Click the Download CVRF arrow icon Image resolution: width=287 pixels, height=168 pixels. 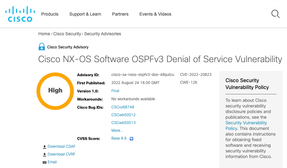pos(45,154)
